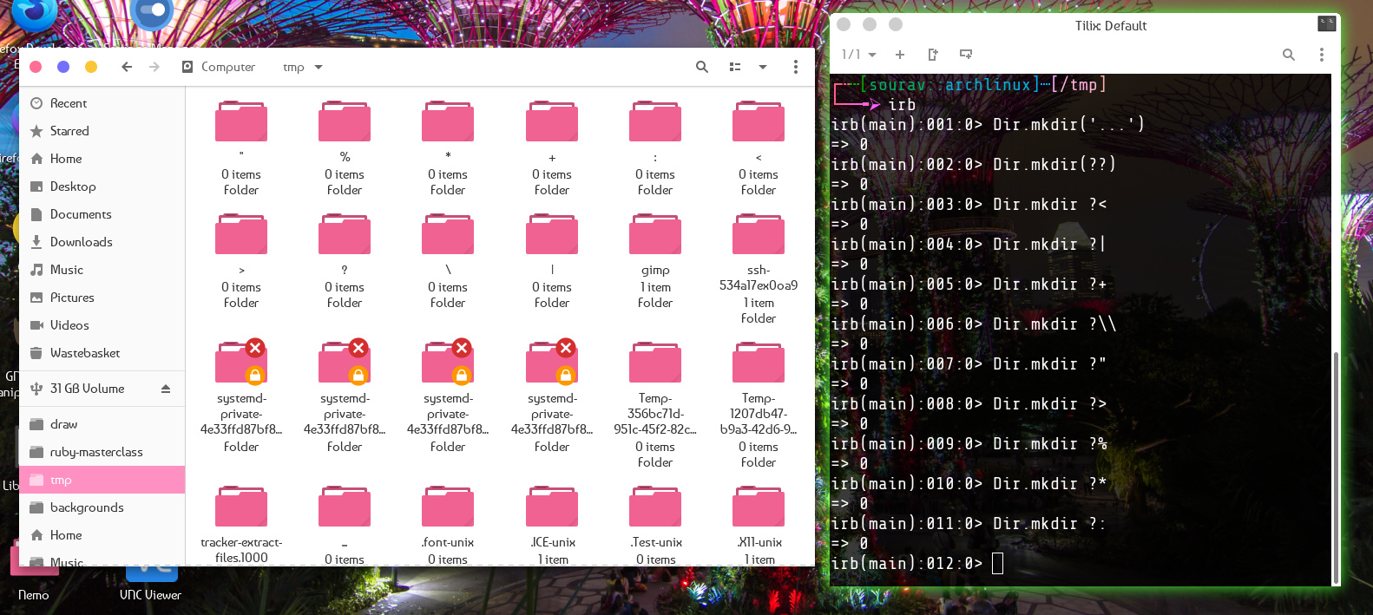1373x615 pixels.
Task: Expand the Tilix 1/1 session switcher
Action: (x=859, y=55)
